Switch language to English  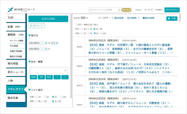click(x=138, y=10)
